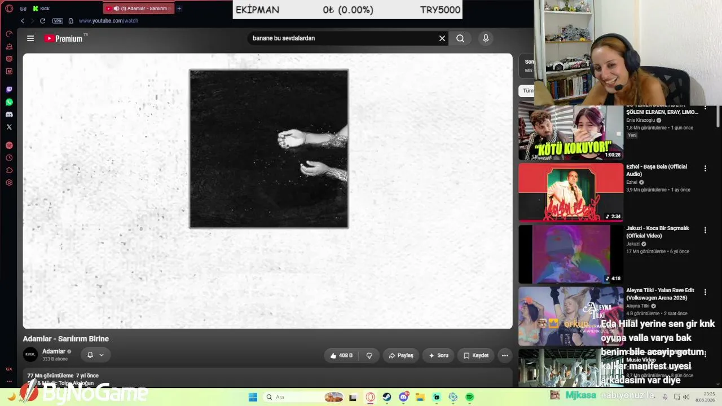This screenshot has height=406, width=722.
Task: Open YouTube guide hamburger menu
Action: click(x=30, y=38)
